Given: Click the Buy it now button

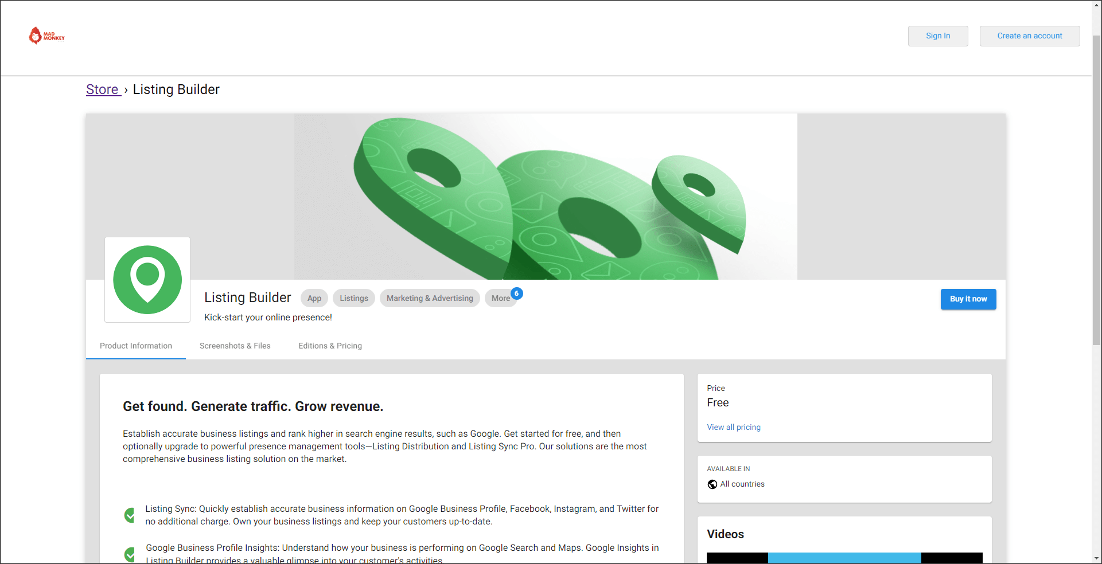Looking at the screenshot, I should coord(968,299).
